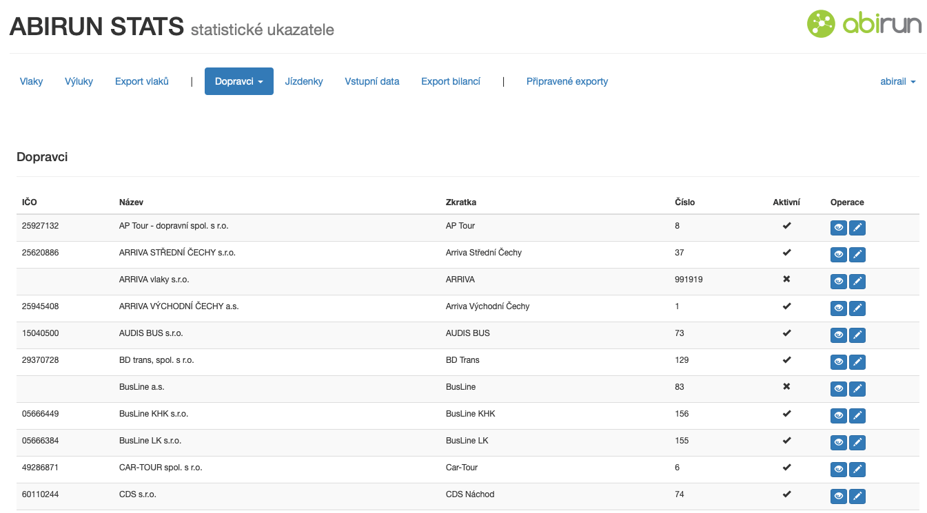View details of AP Tour carrier
This screenshot has height=513, width=927.
[x=839, y=228]
